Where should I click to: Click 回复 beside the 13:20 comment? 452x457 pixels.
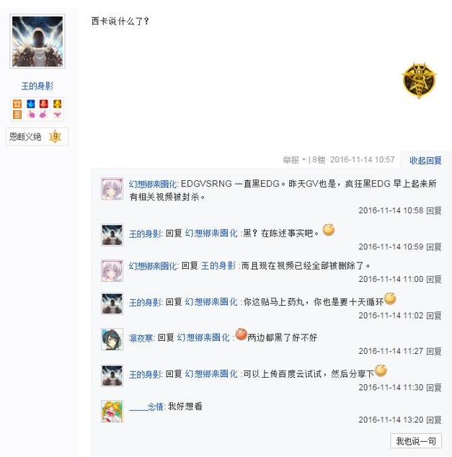434,420
